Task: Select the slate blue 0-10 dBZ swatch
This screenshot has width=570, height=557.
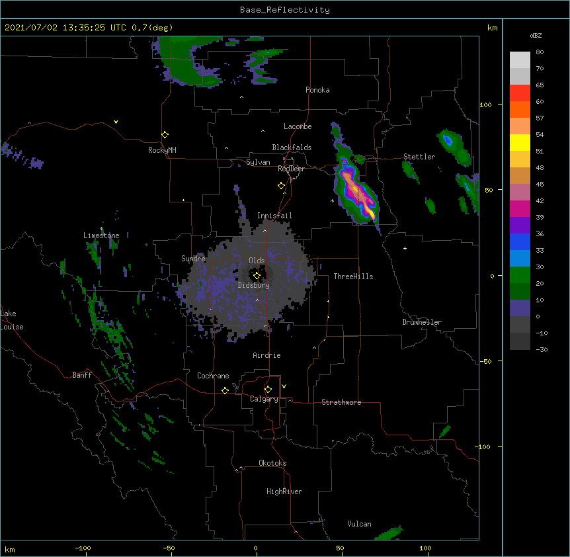Action: [520, 308]
